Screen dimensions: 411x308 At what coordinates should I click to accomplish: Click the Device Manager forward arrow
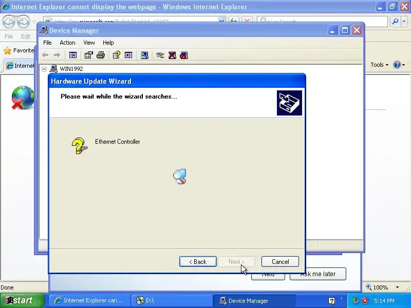[x=57, y=55]
